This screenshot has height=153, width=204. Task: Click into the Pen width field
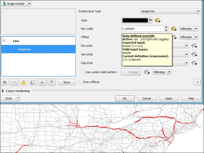(x=143, y=29)
